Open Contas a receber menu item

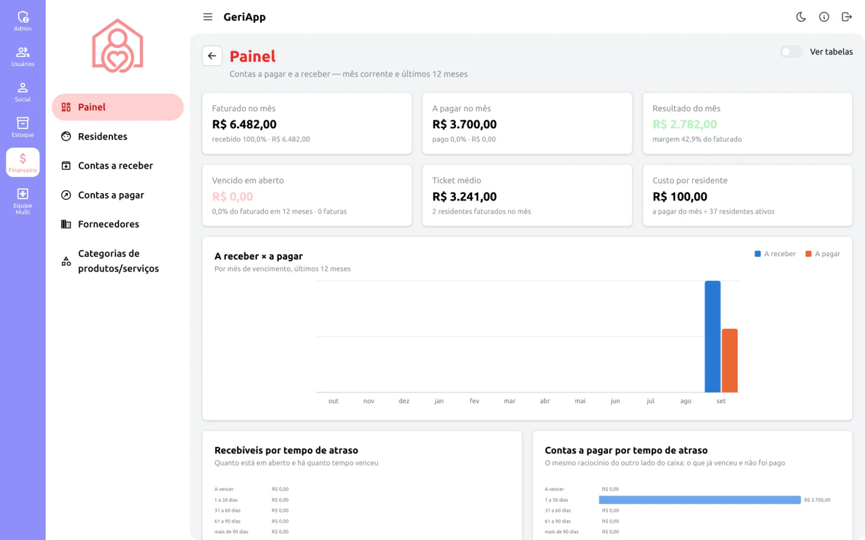[x=118, y=165]
